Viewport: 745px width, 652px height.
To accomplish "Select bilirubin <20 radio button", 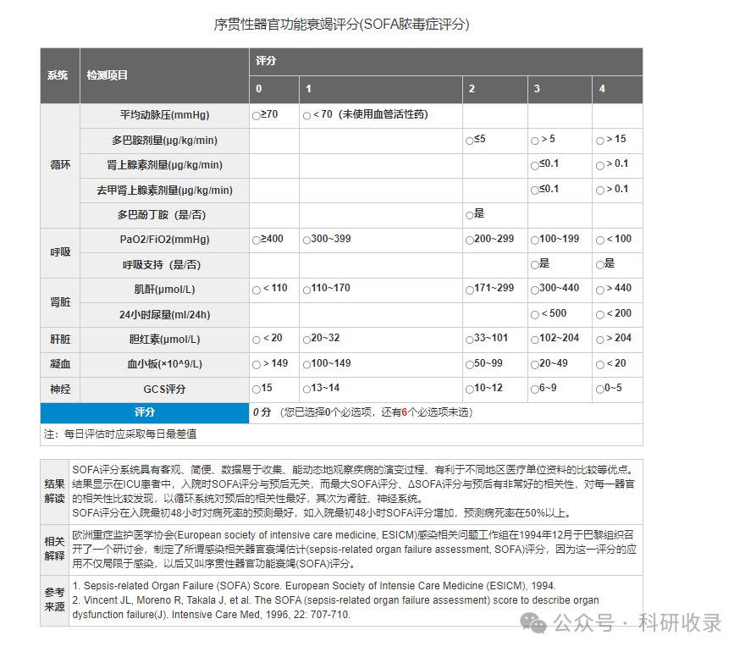I will [257, 340].
